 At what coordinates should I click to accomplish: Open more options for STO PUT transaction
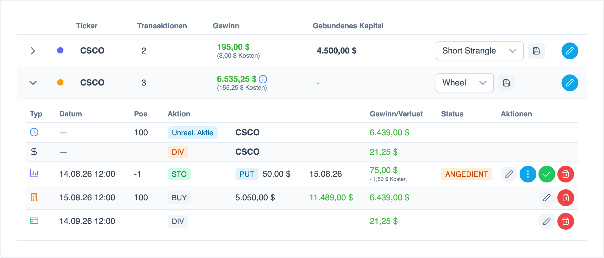[x=528, y=174]
